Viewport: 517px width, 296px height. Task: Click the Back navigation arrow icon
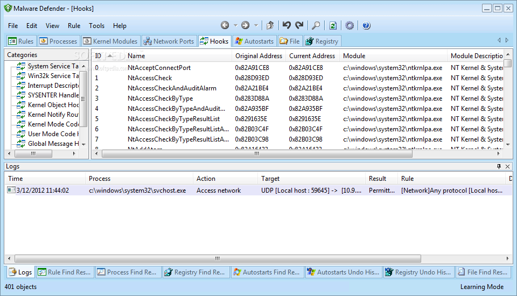click(225, 25)
